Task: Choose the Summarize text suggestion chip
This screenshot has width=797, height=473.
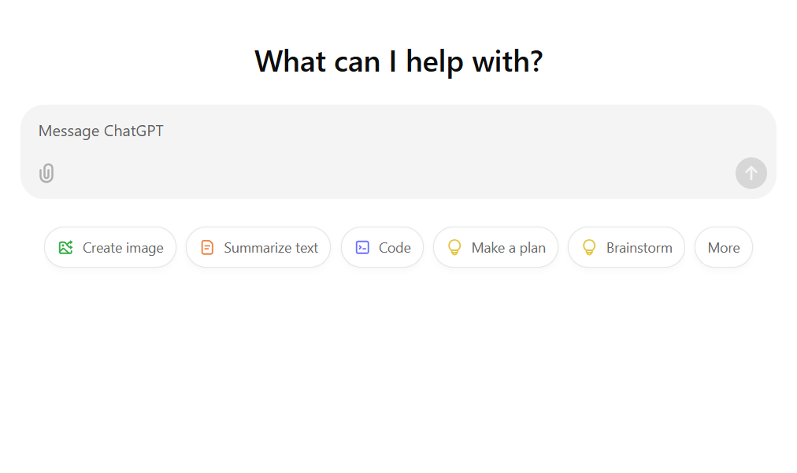Action: tap(258, 248)
